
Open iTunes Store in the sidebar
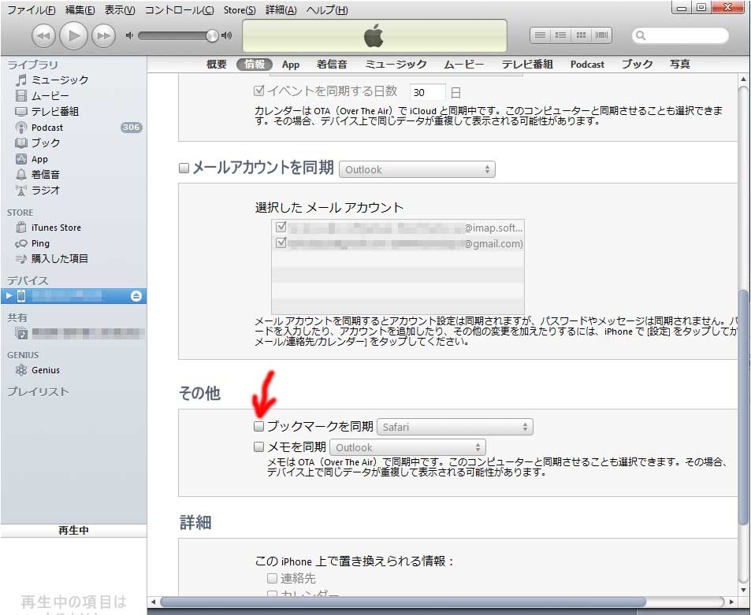coord(56,228)
